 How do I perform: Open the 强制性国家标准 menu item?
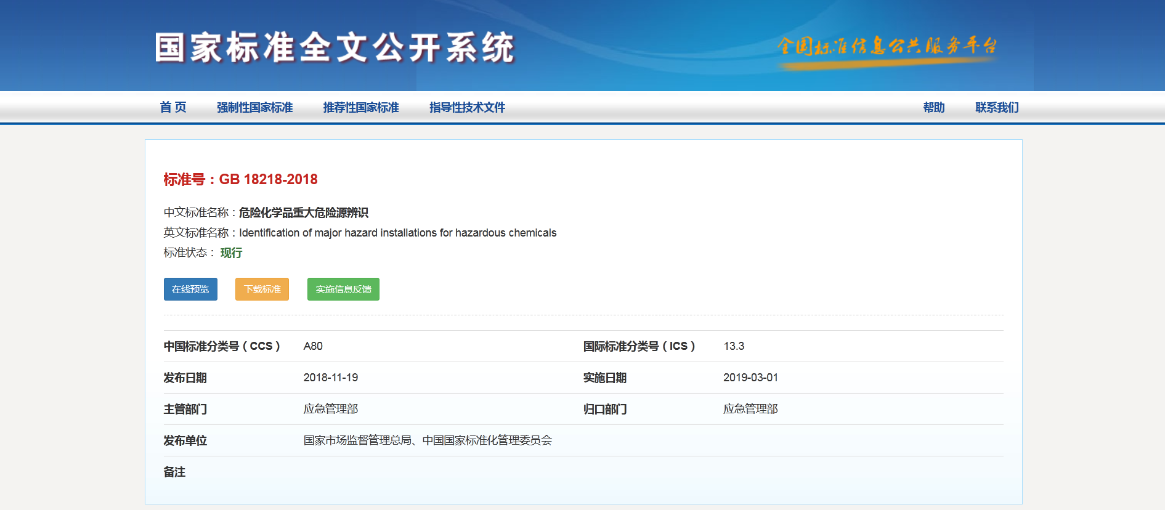point(254,107)
